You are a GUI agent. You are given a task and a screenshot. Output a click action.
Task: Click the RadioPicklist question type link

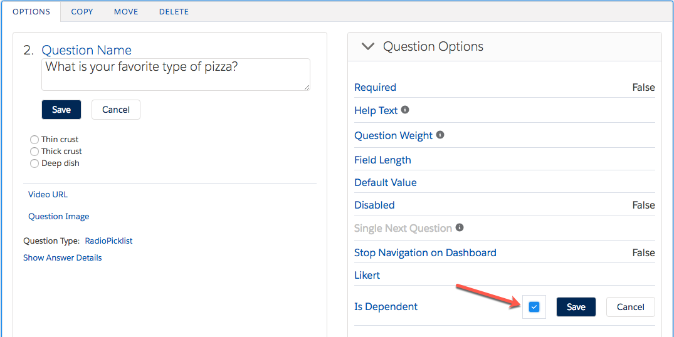[108, 241]
